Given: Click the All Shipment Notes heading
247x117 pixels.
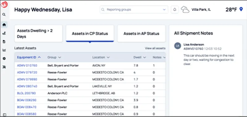Looking at the screenshot, I should tap(194, 33).
